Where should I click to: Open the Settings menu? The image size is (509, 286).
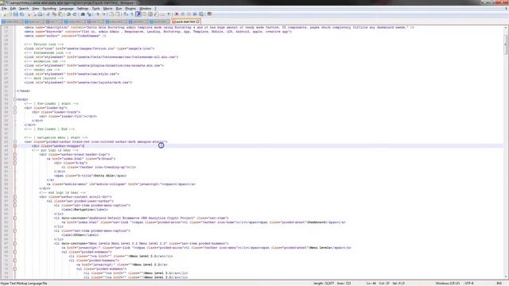[x=83, y=9]
